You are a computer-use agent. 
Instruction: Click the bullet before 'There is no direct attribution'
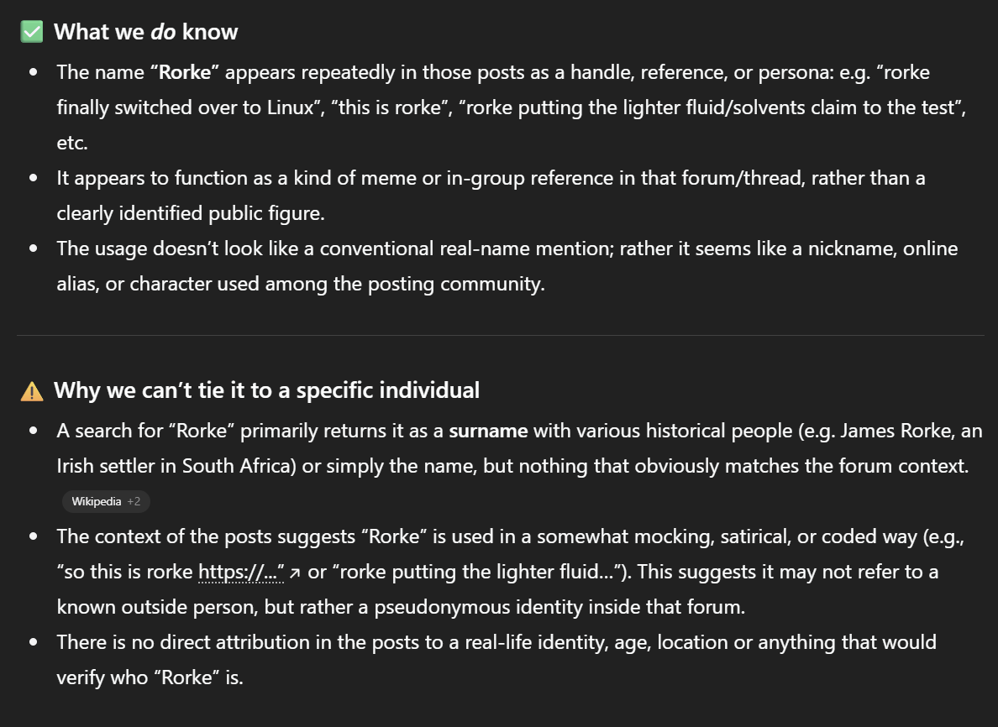pos(34,642)
